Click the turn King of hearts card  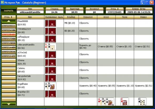(125, 102)
